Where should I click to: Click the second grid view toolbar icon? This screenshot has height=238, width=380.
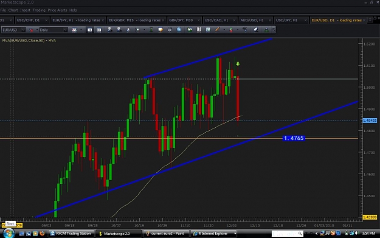click(99, 30)
